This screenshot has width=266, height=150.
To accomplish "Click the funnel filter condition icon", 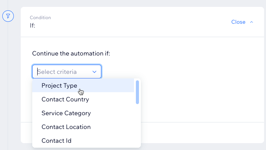I will (x=8, y=16).
